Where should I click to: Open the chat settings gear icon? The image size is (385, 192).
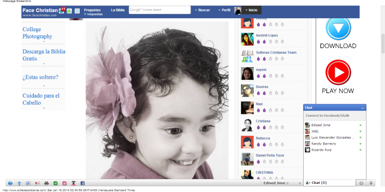click(x=361, y=183)
